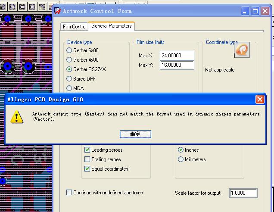Enable Trailing zeroes checkbox
Screen dimensions: 274x212
pyautogui.click(x=87, y=159)
